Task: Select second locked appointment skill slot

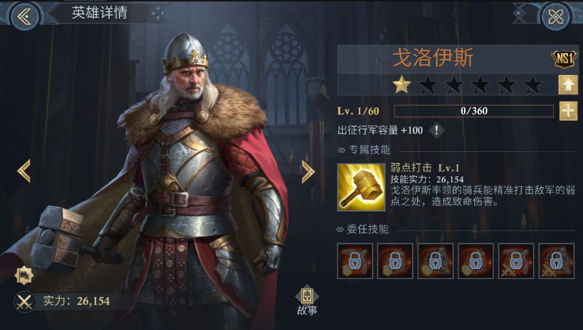Action: point(395,261)
